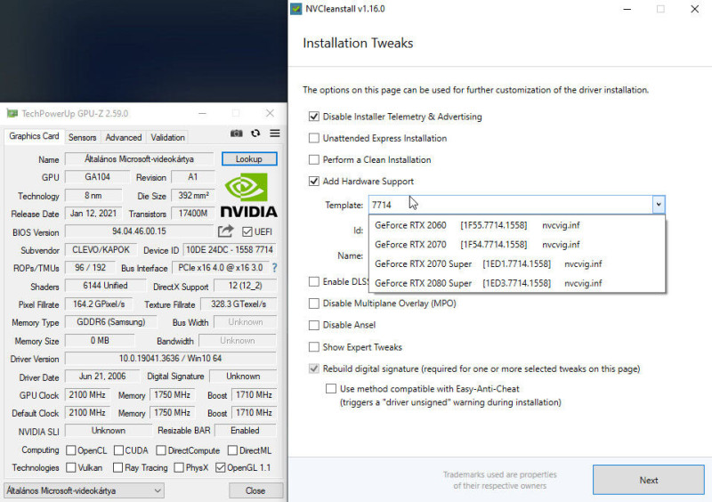This screenshot has height=502, width=712.
Task: Minimize the NVCleanstall window
Action: point(627,9)
